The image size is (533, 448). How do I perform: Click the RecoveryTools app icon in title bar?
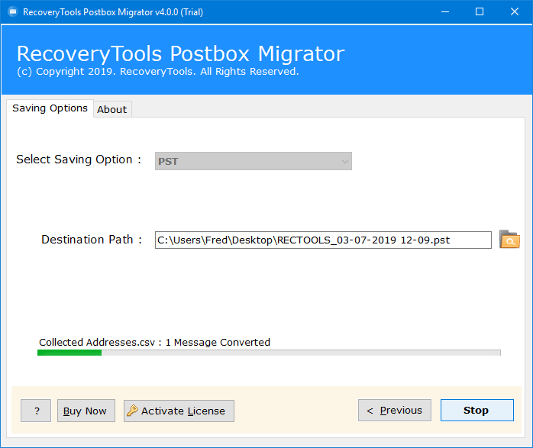(12, 12)
